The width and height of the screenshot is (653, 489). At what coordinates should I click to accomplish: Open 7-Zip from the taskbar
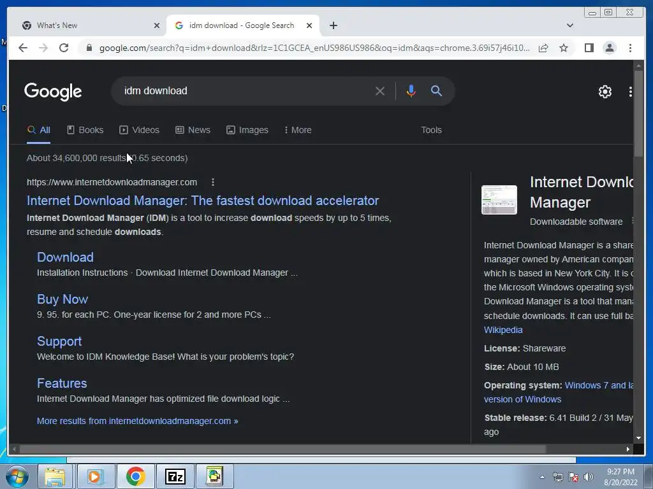[175, 476]
